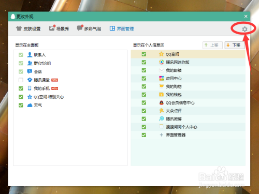Uncheck the QQ空间-特别关心 checkbox
This screenshot has height=194, width=259.
tap(21, 97)
